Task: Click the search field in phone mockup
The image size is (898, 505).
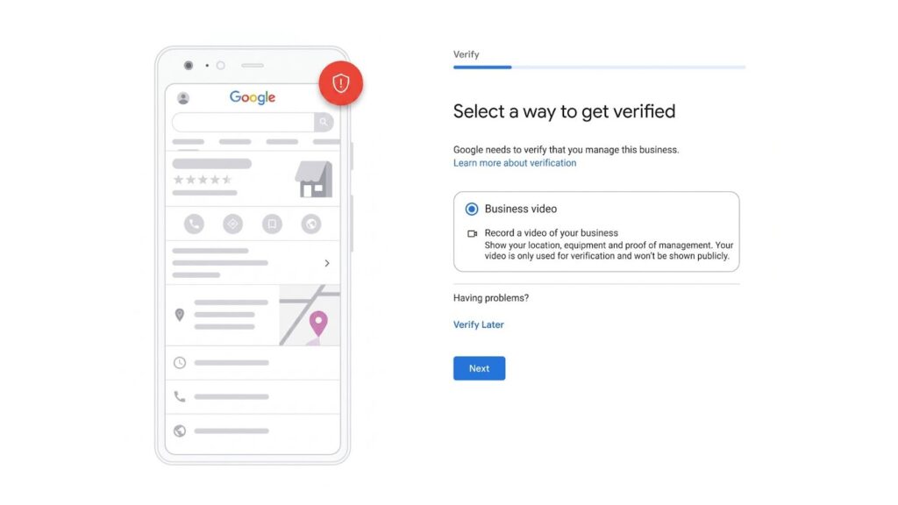Action: 243,122
